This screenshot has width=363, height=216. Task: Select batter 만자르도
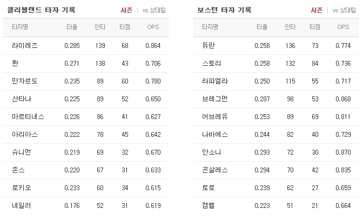(x=24, y=81)
